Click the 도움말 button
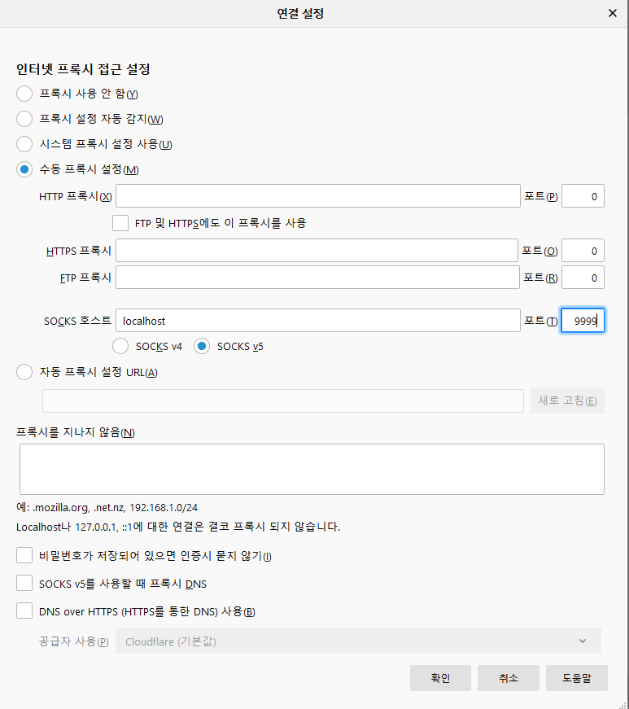The image size is (629, 709). (577, 678)
